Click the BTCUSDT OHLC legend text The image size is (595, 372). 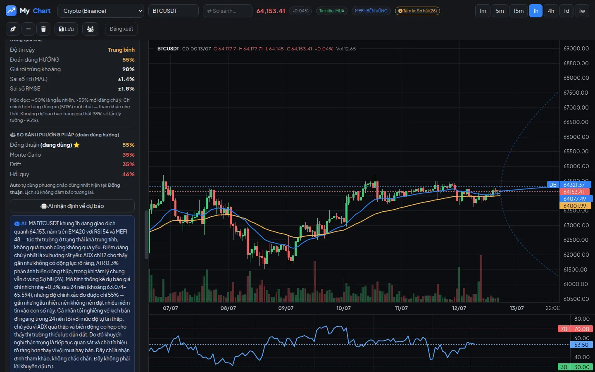pos(256,49)
